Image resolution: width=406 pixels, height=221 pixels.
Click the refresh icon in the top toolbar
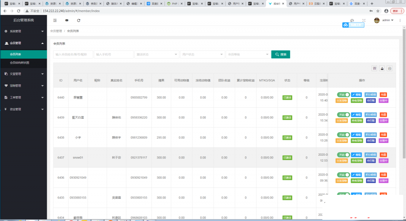pyautogui.click(x=79, y=20)
